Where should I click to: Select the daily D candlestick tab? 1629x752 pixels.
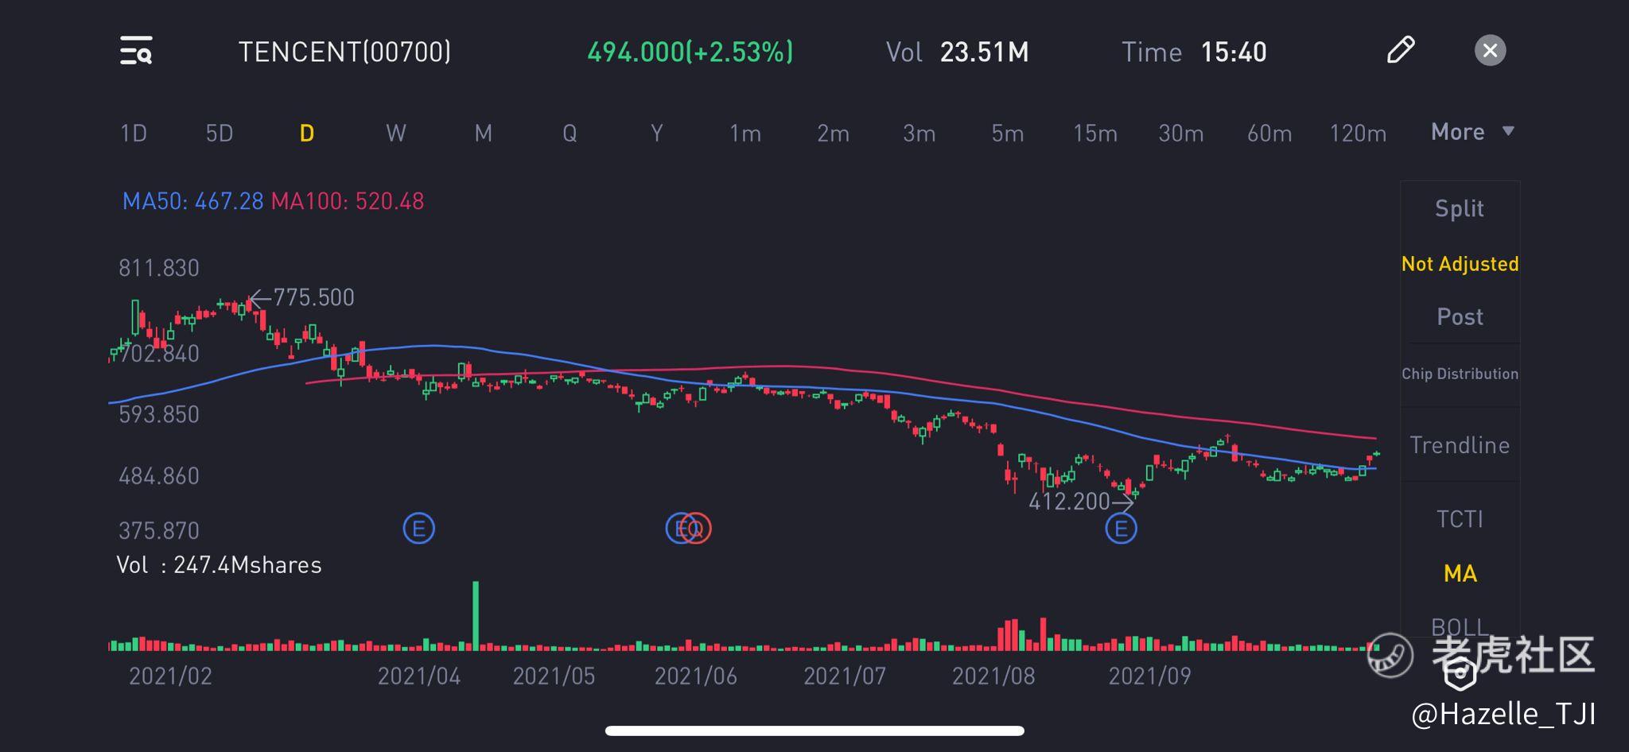(307, 133)
